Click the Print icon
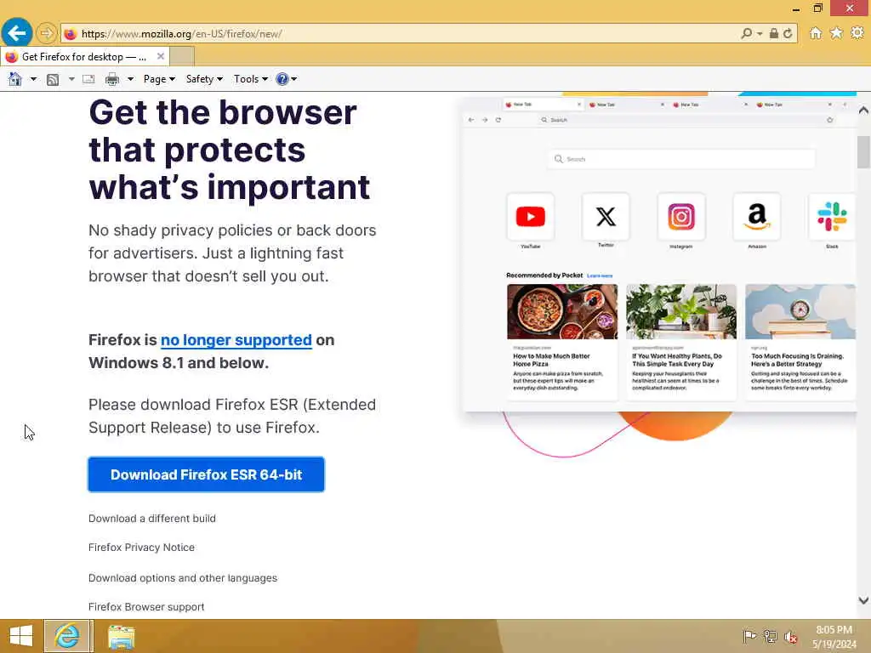Image resolution: width=871 pixels, height=653 pixels. [112, 79]
